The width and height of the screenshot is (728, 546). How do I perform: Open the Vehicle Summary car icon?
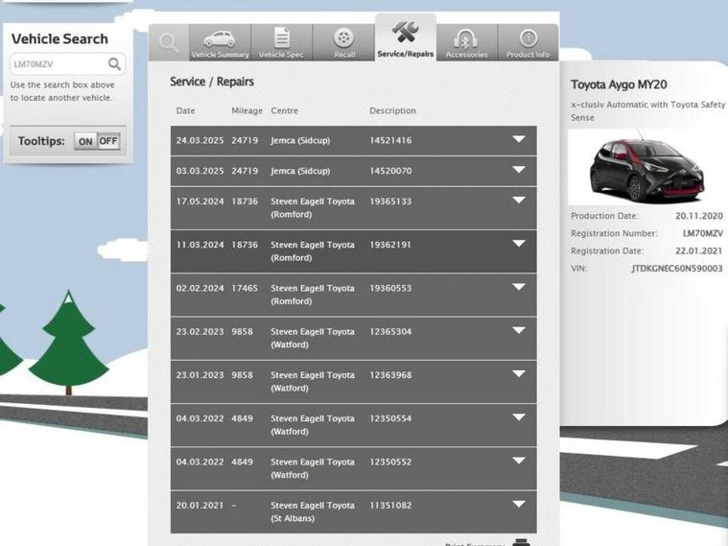(x=220, y=38)
